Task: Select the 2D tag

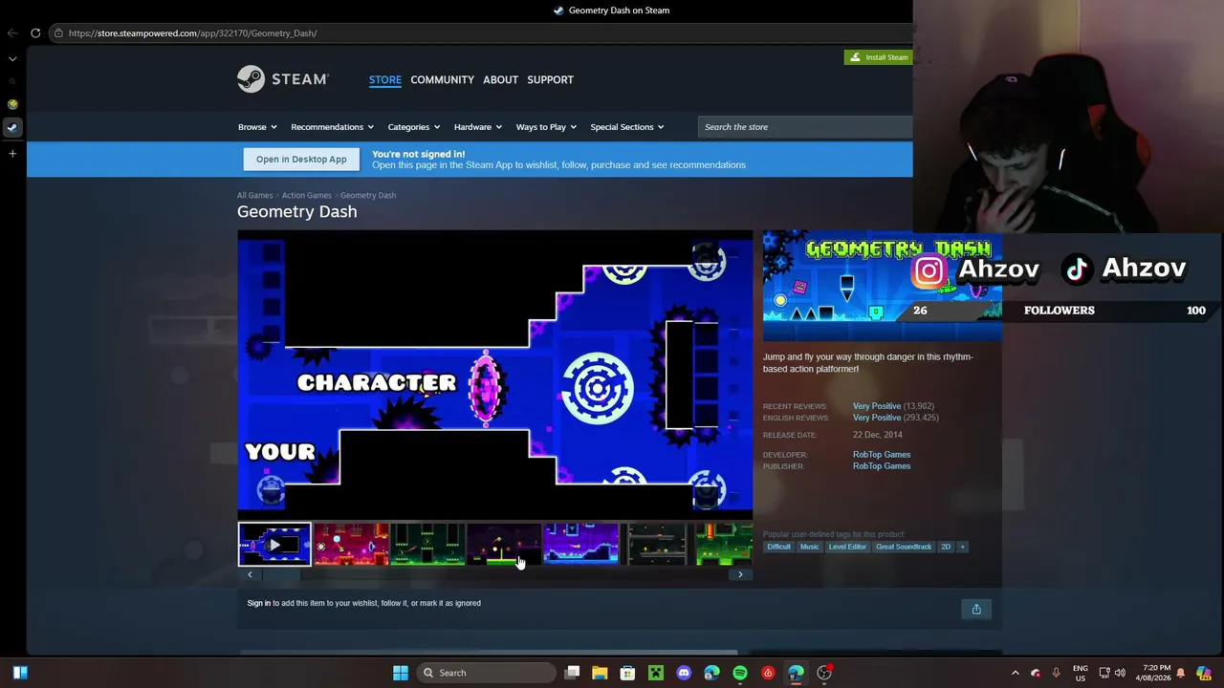Action: click(x=946, y=547)
